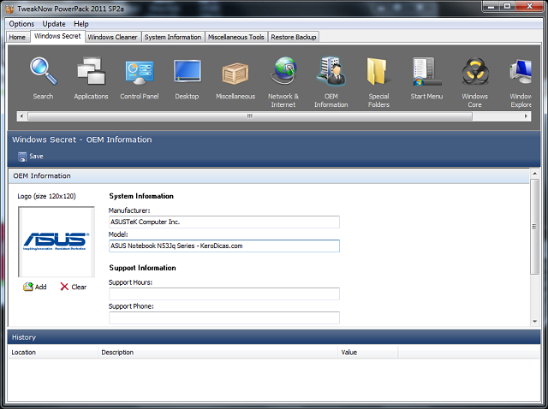Click the Description column header

(x=218, y=352)
